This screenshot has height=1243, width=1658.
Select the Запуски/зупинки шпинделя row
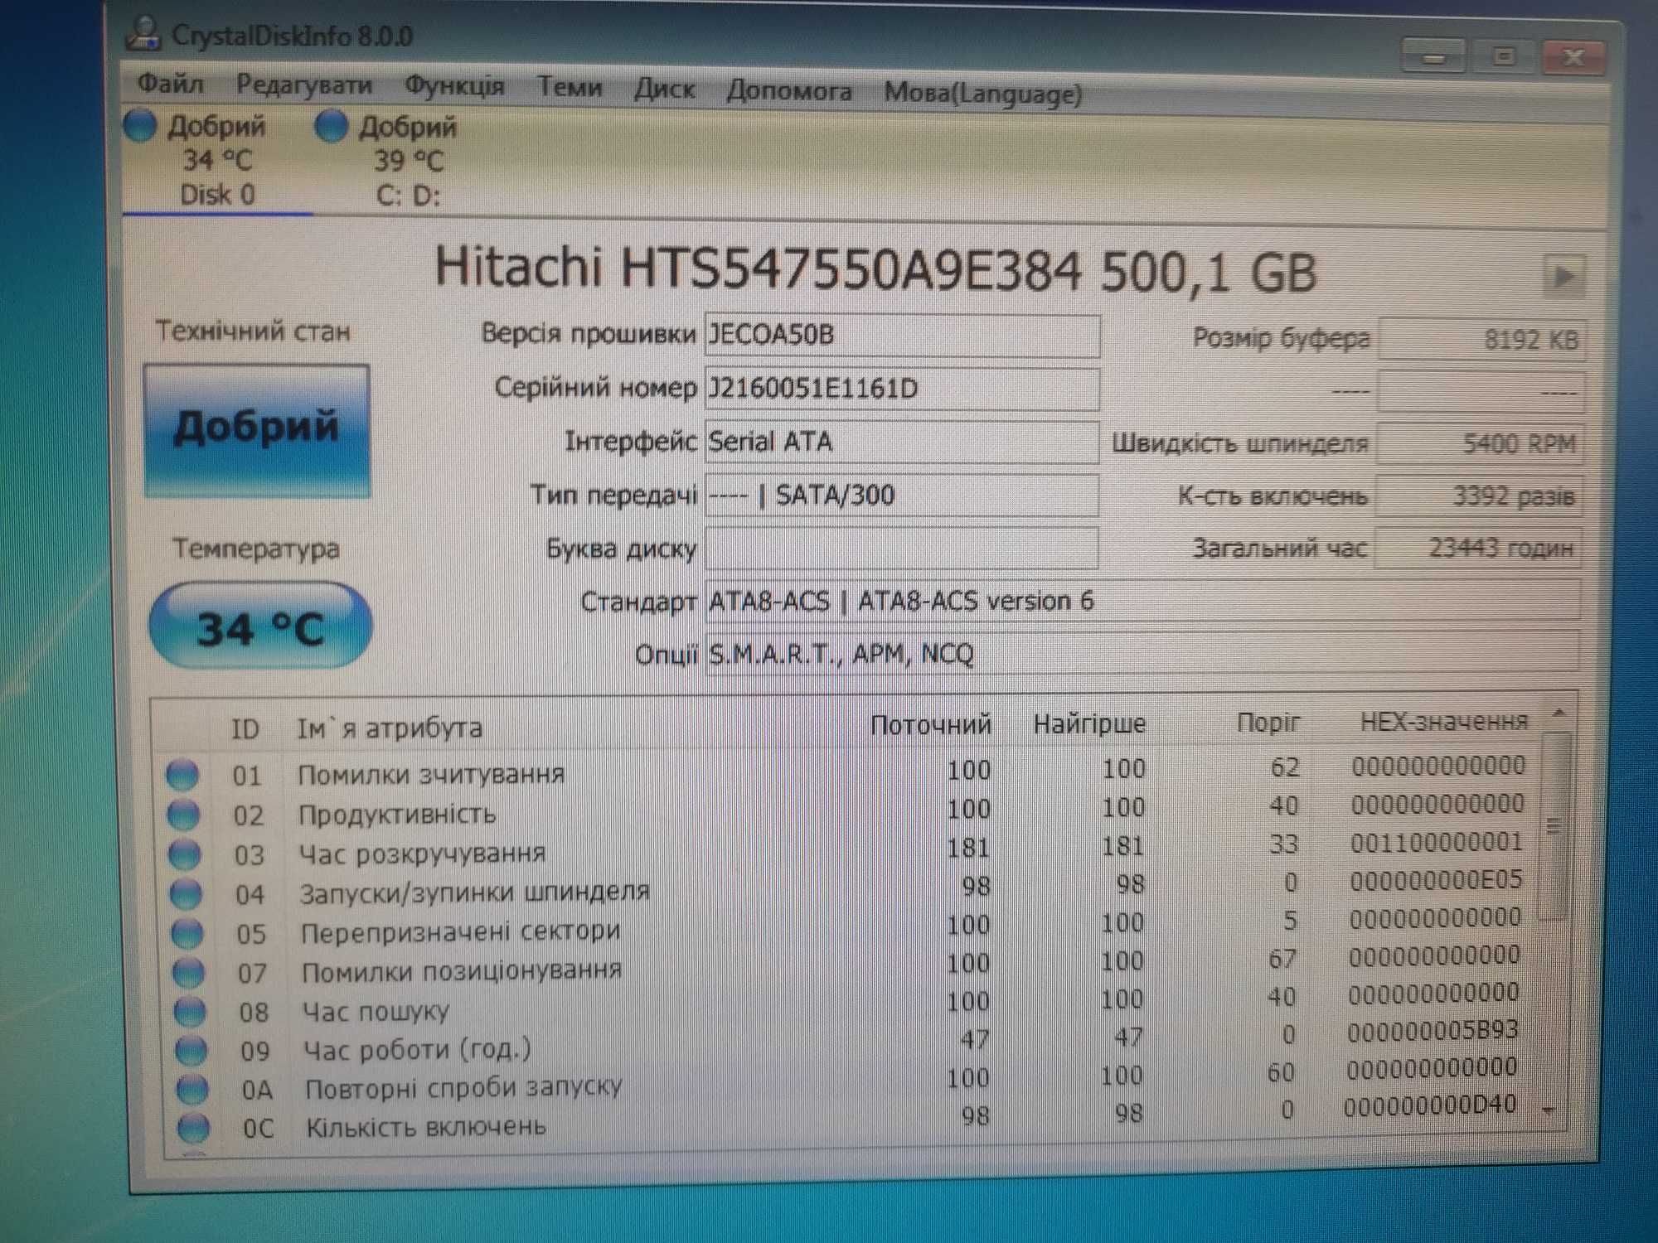[846, 888]
